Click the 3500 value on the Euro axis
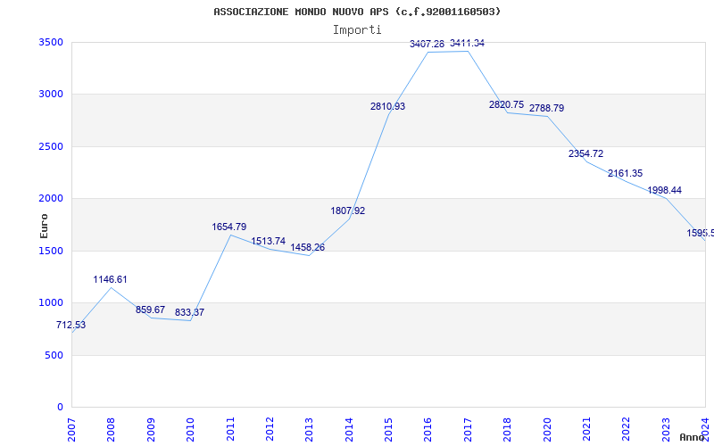The height and width of the screenshot is (446, 714). click(51, 42)
